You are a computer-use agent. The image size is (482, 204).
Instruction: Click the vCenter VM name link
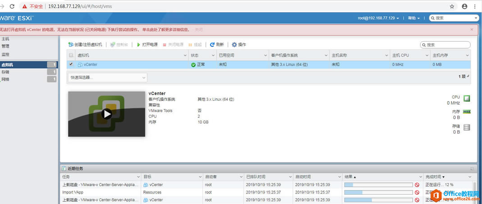point(91,65)
